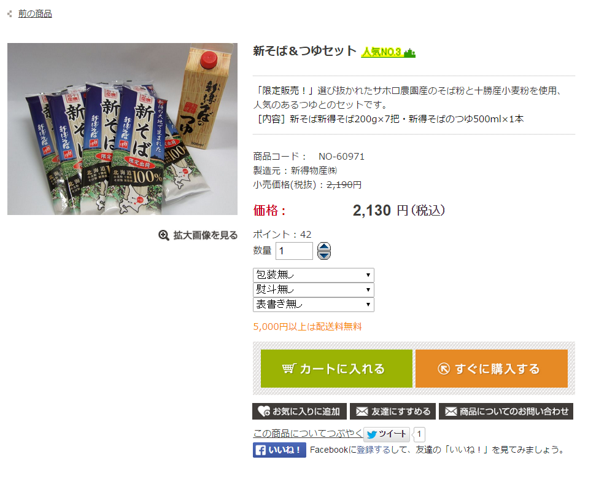Screen dimensions: 615x489
Task: Click the tweet count bubble
Action: point(419,434)
